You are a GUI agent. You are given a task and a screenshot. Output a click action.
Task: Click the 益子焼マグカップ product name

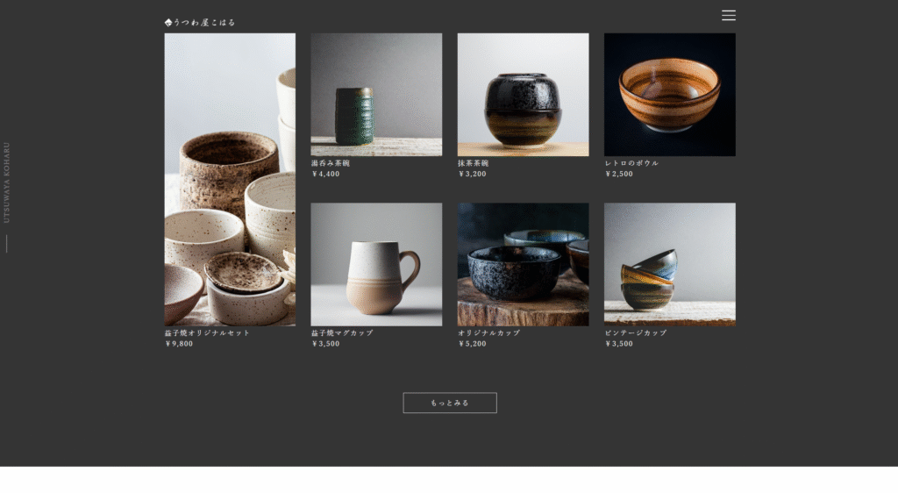[342, 333]
